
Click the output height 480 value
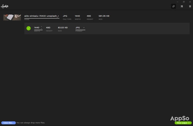pos(48,28)
